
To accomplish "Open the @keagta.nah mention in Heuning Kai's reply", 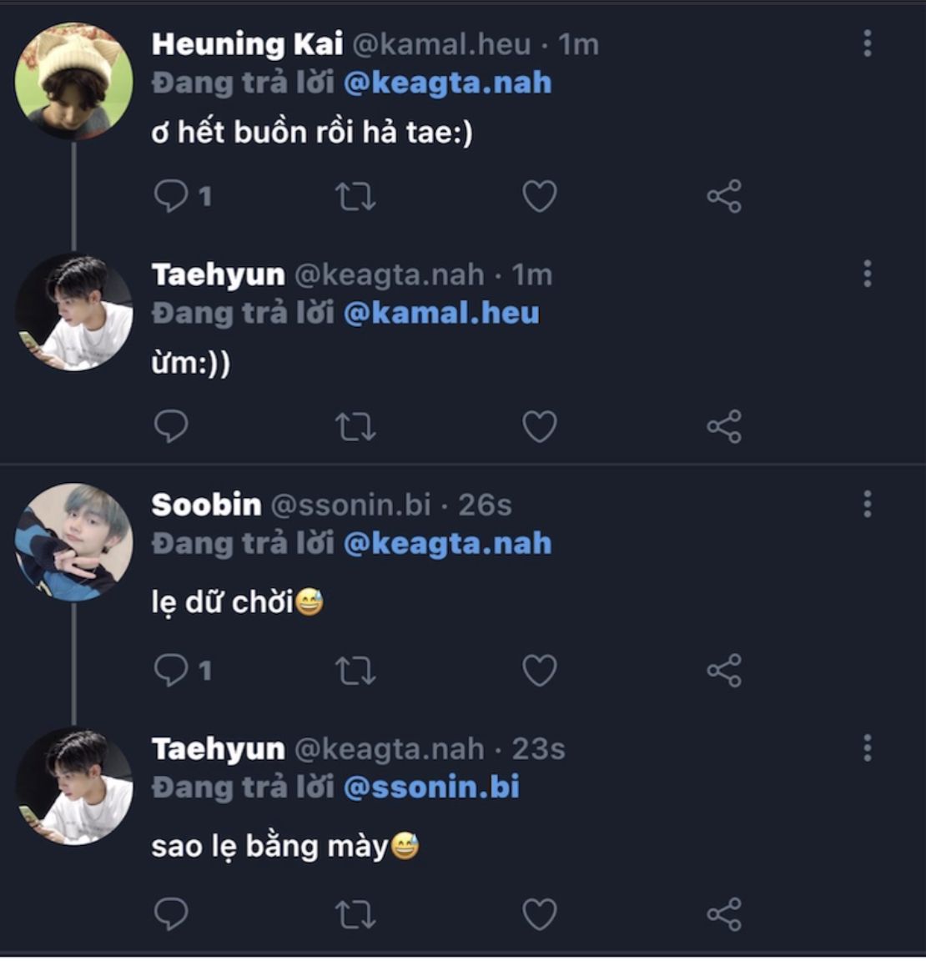I will (447, 83).
